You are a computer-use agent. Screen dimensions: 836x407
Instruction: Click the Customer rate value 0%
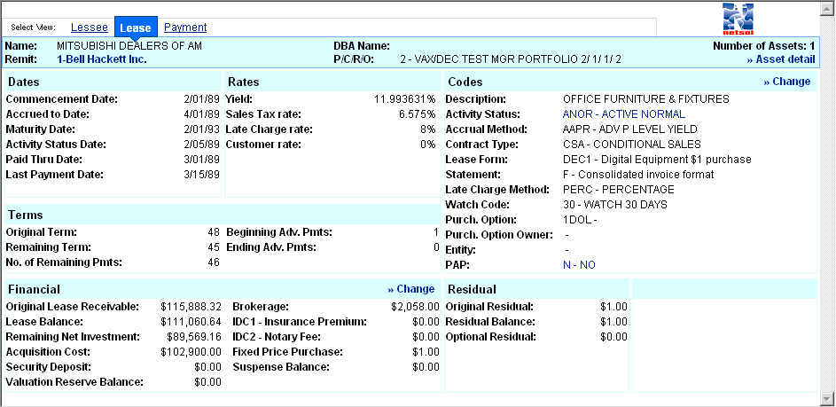click(427, 144)
